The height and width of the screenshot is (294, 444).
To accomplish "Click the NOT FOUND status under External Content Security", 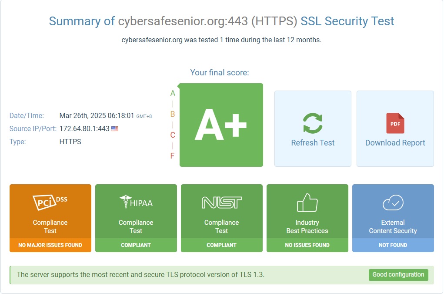I will tap(393, 245).
